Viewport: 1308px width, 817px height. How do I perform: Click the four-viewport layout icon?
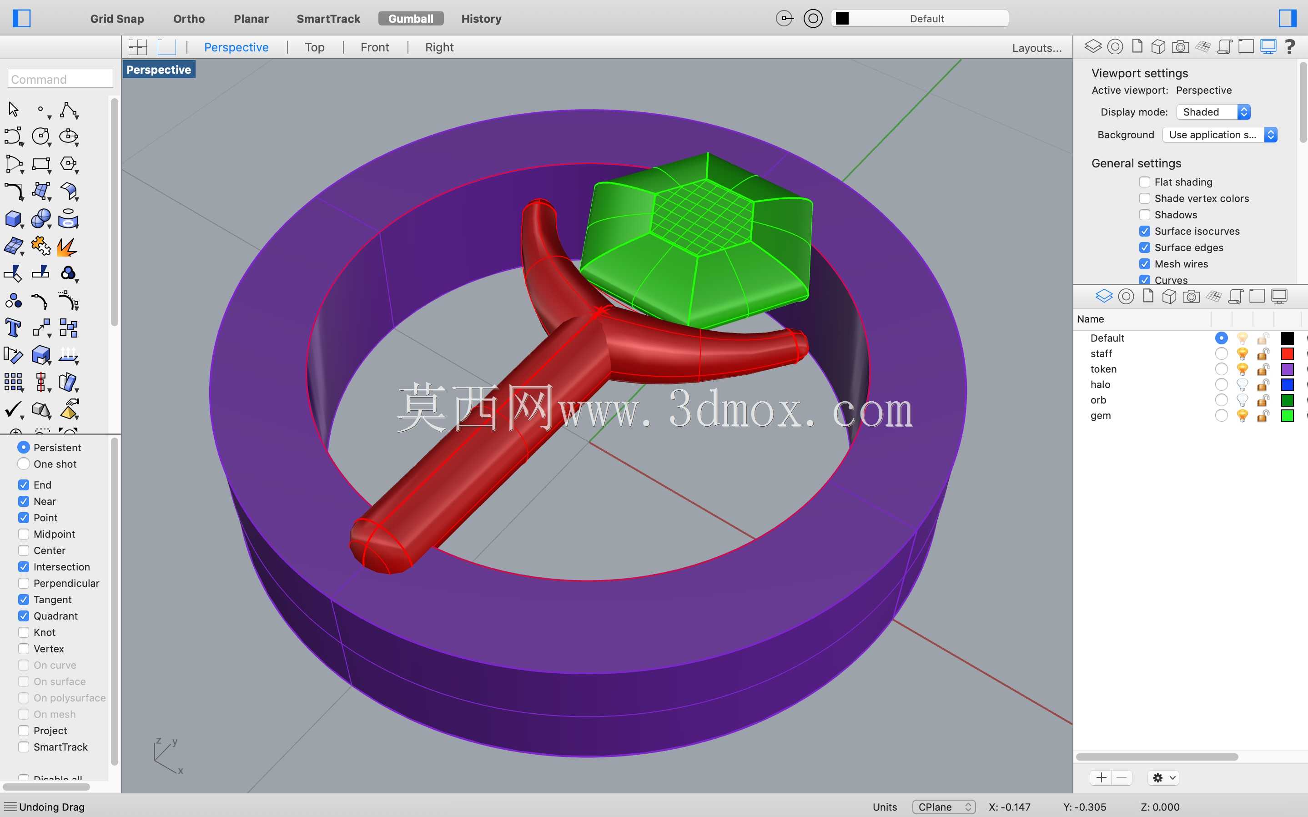138,47
